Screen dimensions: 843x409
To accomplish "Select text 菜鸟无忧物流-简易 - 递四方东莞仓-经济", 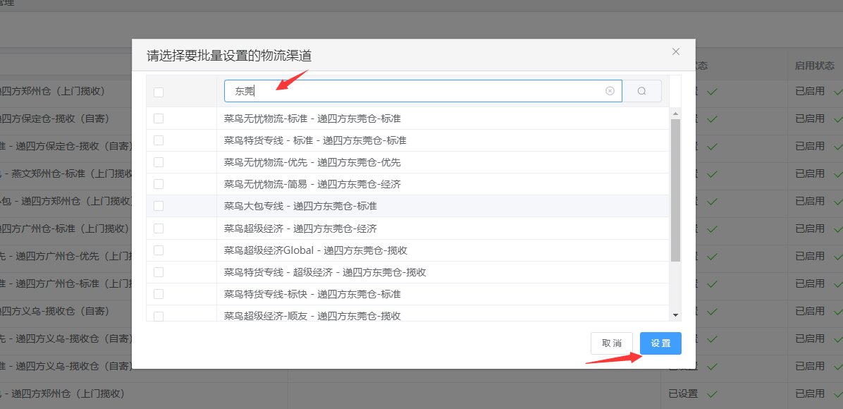I will coord(312,184).
